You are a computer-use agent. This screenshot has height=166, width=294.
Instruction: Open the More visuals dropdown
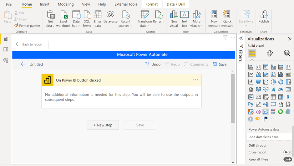pos(196,19)
